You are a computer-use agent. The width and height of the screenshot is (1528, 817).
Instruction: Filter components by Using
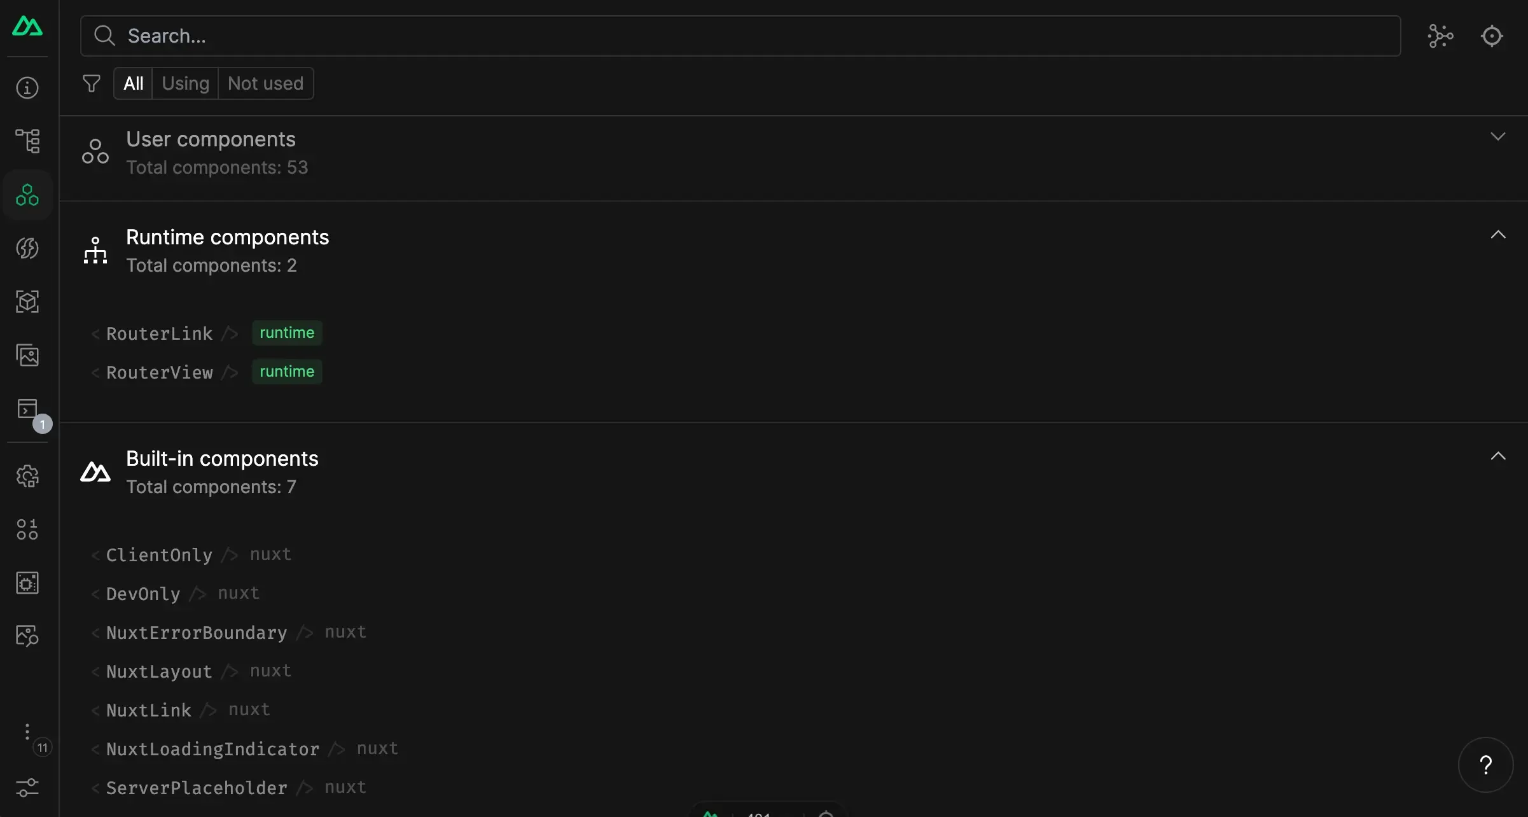185,83
